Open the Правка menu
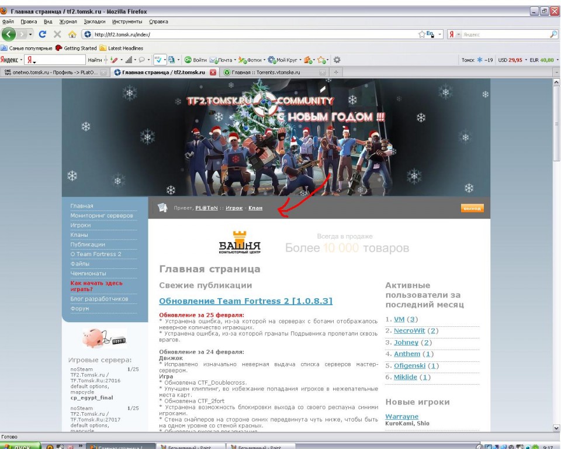Image resolution: width=561 pixels, height=449 pixels. coord(29,22)
